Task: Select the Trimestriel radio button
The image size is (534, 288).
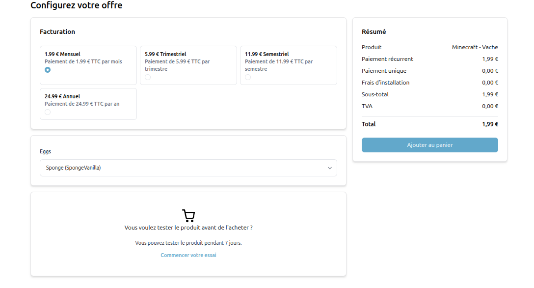Action: (148, 77)
